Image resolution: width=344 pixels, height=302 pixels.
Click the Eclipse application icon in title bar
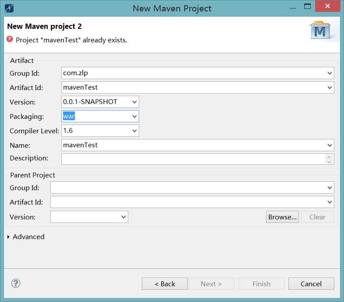coord(9,8)
